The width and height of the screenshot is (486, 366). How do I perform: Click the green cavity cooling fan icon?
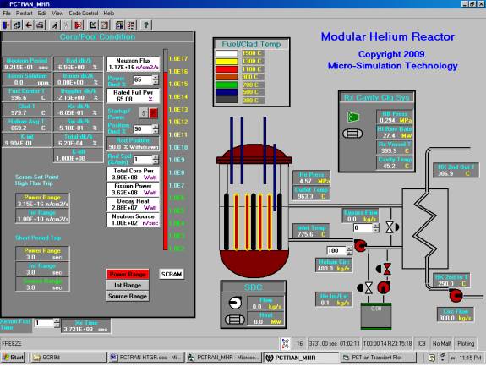click(x=353, y=117)
